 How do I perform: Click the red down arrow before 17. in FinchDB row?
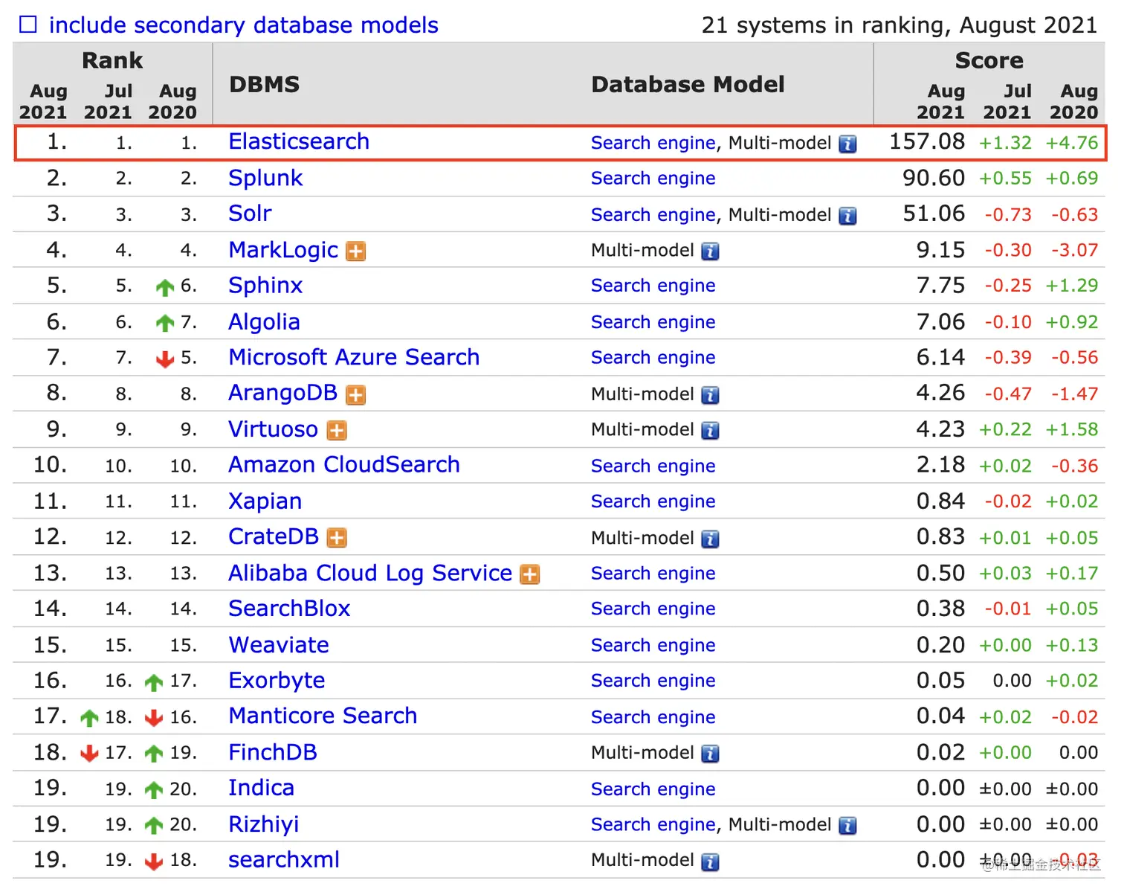point(89,754)
